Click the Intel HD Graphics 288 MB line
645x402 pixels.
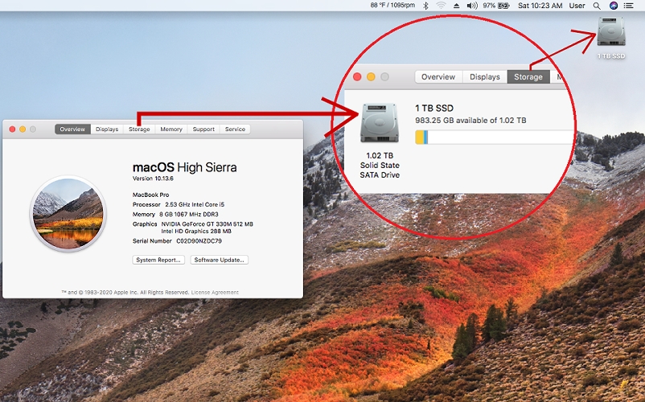196,231
